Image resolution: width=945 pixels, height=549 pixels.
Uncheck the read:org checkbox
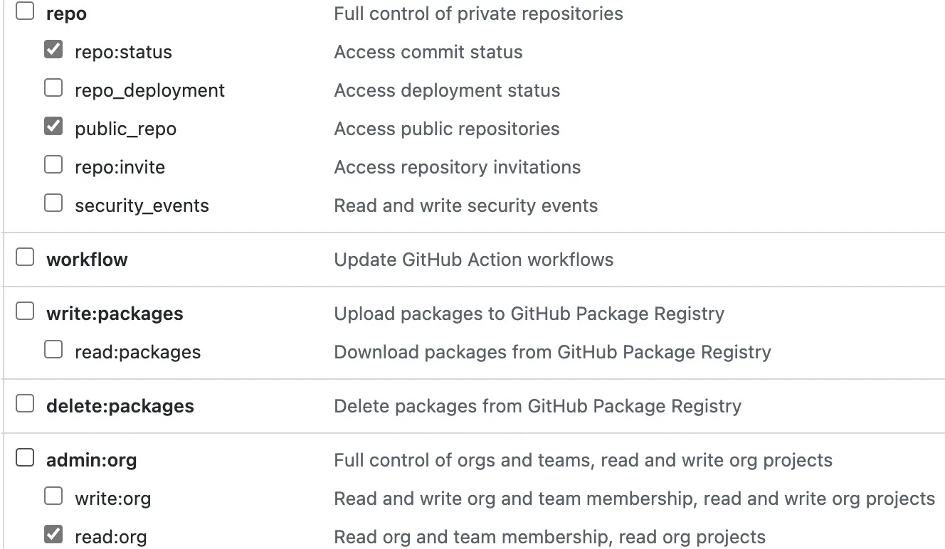point(53,535)
